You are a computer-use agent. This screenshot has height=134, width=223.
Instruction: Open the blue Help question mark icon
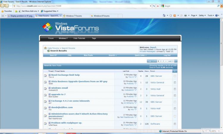(216, 15)
